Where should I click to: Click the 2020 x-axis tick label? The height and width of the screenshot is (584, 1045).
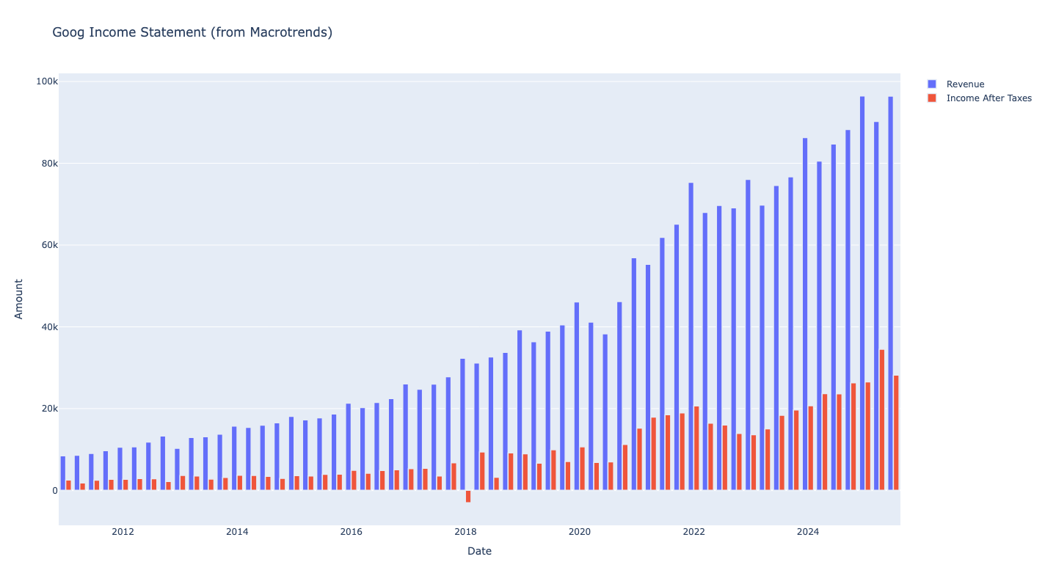coord(580,532)
